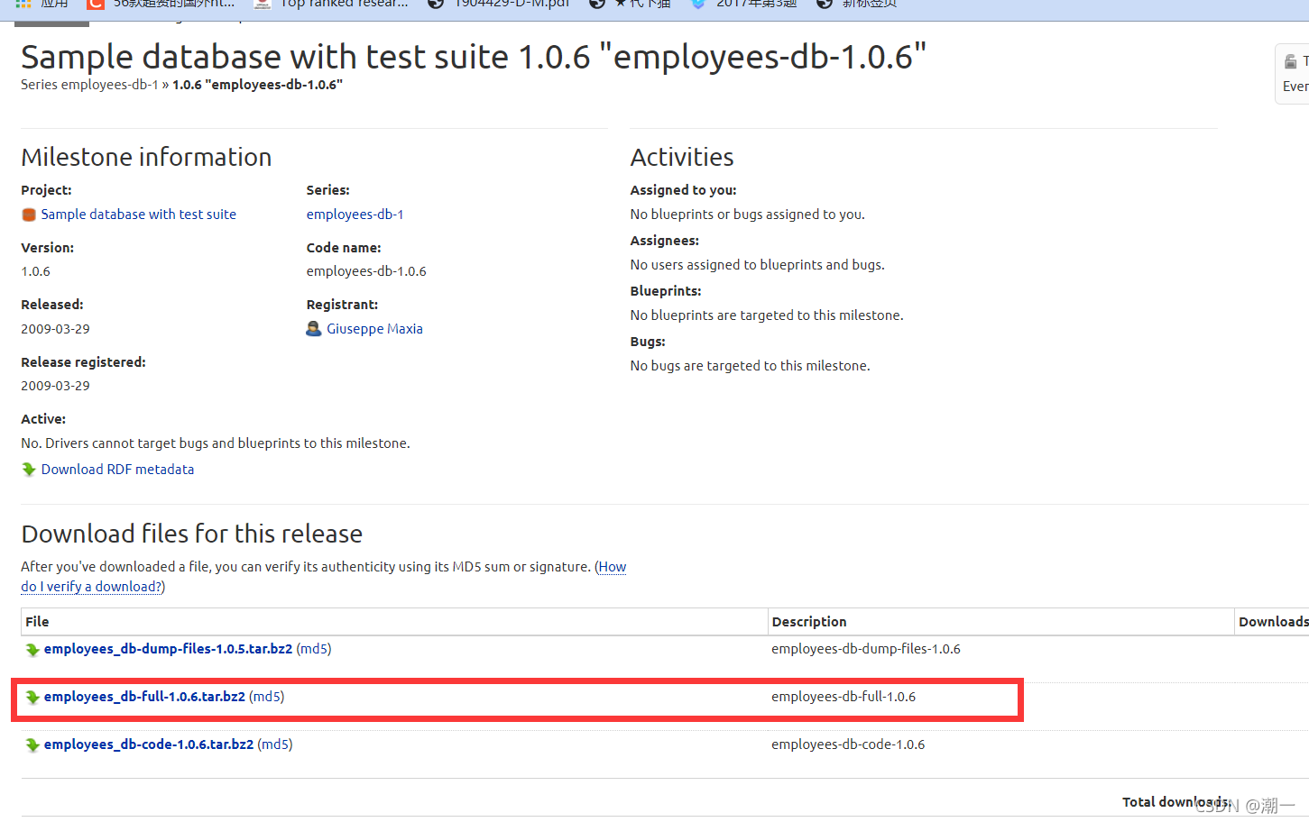
Task: Click the 'Total downloads:' label
Action: [1176, 802]
